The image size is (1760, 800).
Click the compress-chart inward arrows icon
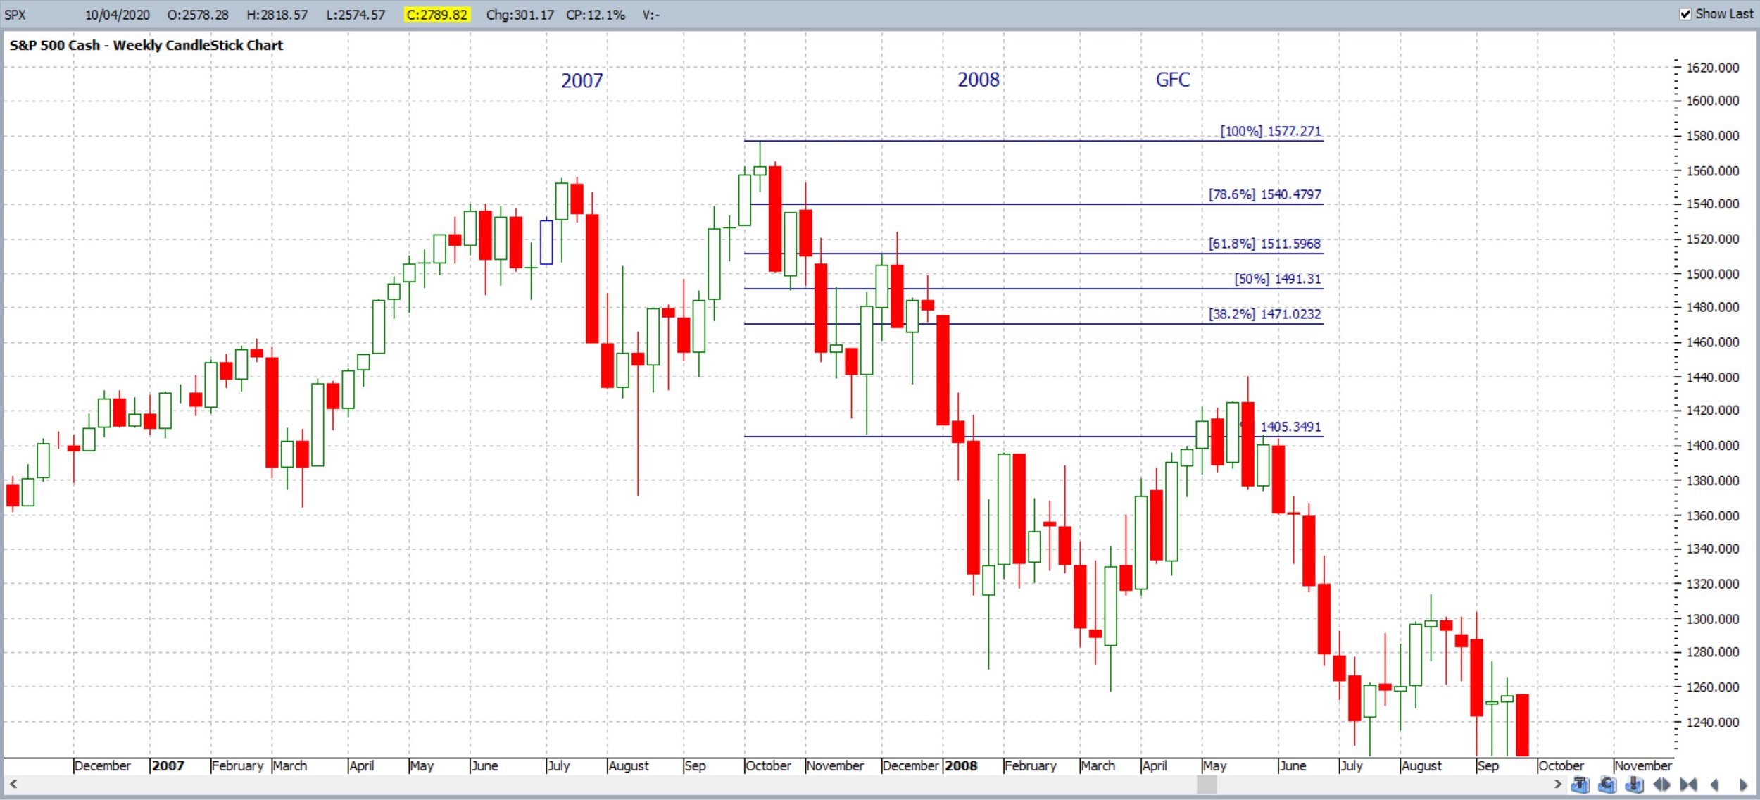pos(1688,785)
